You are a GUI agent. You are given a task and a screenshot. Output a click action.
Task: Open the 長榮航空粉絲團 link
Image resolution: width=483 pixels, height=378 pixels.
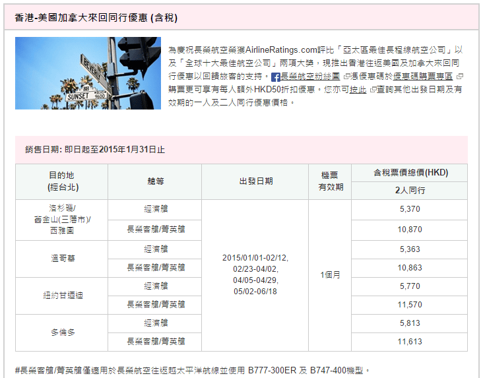point(310,77)
